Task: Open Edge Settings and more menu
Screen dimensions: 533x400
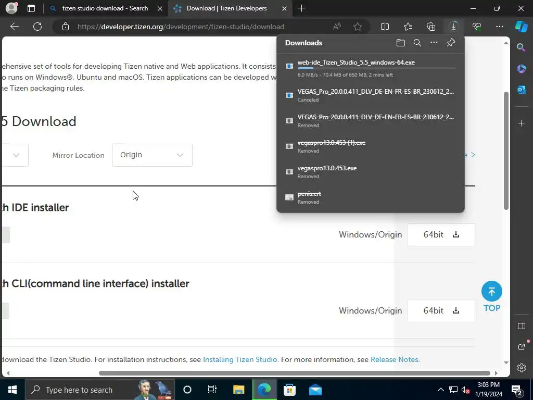Action: 499,27
